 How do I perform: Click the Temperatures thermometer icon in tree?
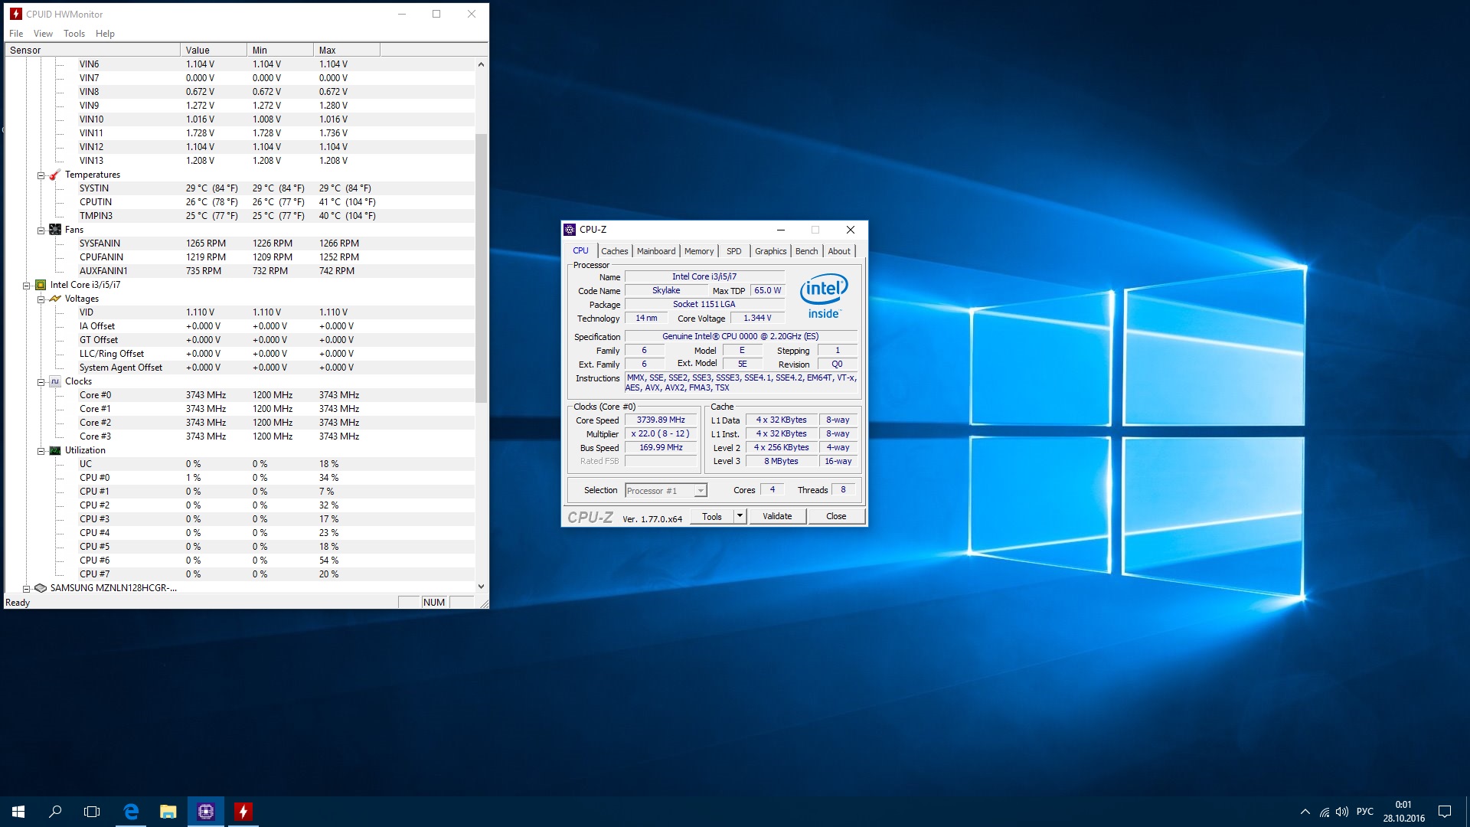[54, 175]
